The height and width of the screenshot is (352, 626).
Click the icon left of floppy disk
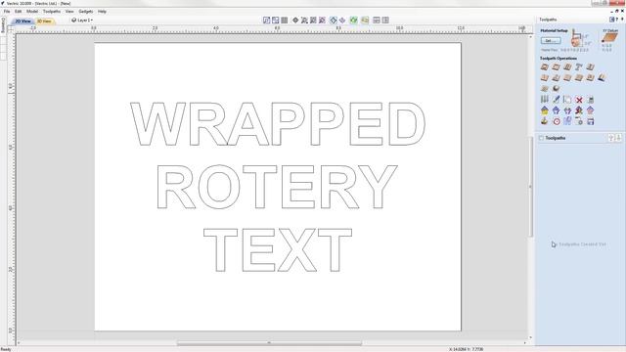(579, 121)
